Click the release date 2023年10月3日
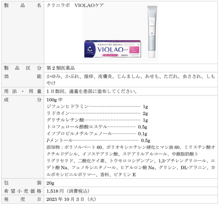This screenshot has width=220, height=205. point(71,199)
